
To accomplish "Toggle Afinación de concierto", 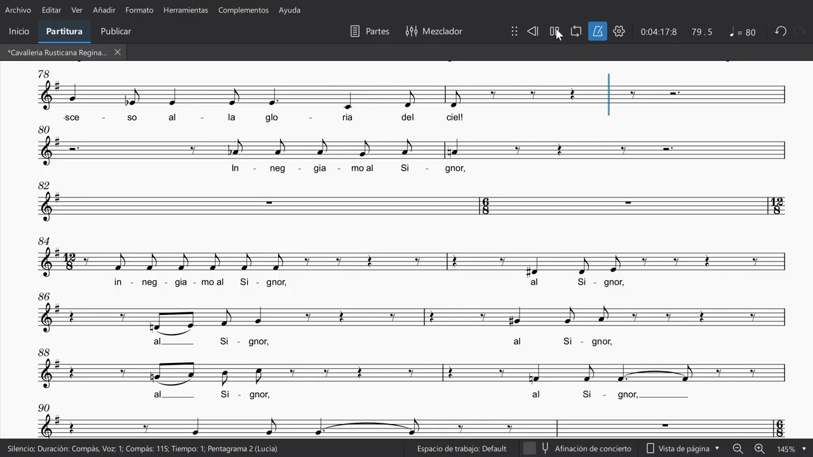I will pyautogui.click(x=586, y=449).
